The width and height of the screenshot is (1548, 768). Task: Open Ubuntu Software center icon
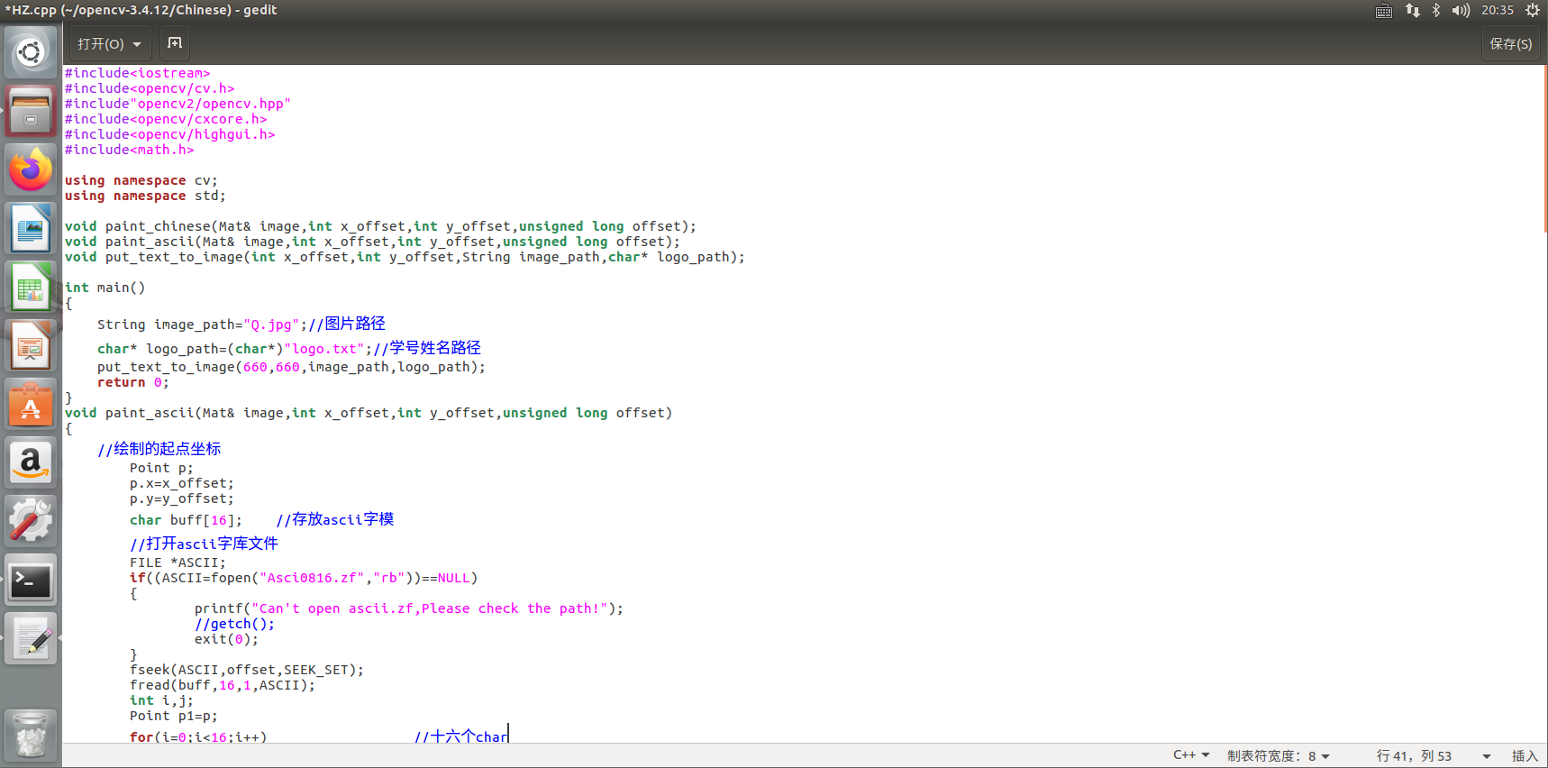tap(31, 404)
